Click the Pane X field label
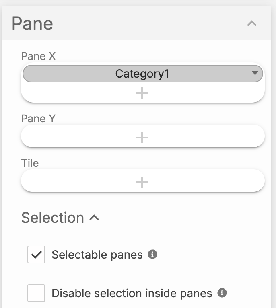 click(x=39, y=56)
